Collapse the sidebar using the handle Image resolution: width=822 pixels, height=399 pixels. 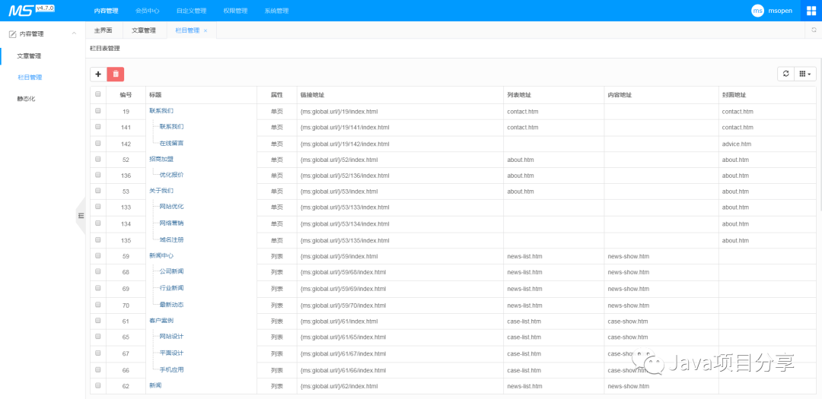(x=81, y=215)
